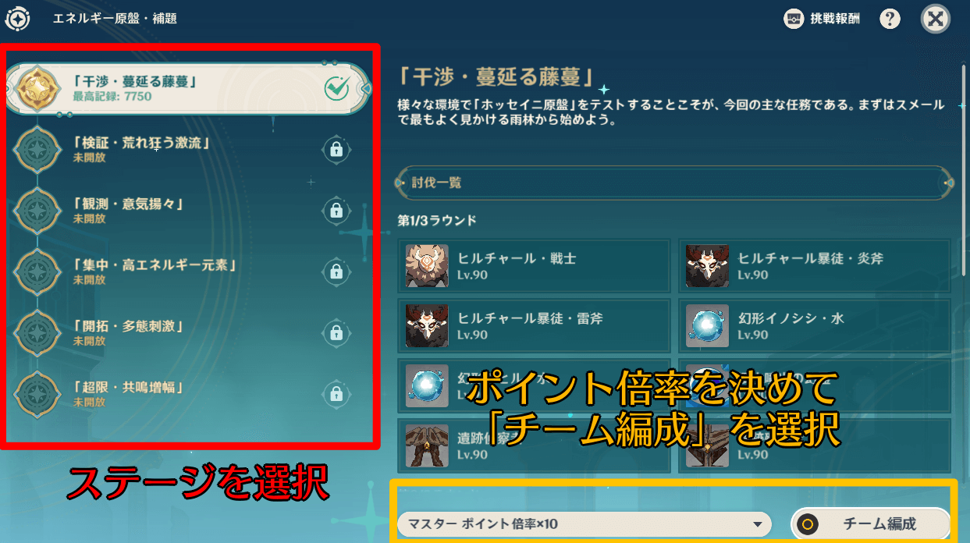
Task: Click the 討伐一覧 header bar
Action: 676,183
